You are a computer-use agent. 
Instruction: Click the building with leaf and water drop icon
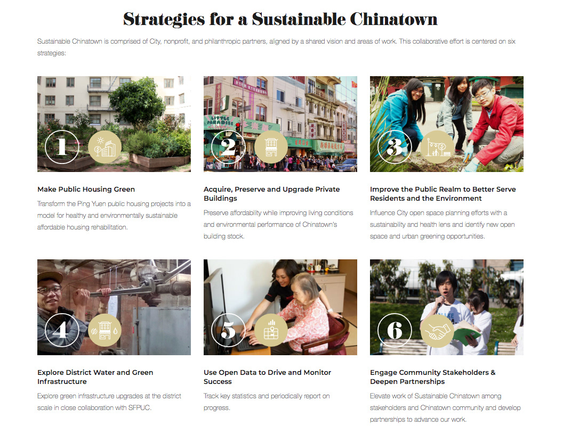click(x=105, y=330)
